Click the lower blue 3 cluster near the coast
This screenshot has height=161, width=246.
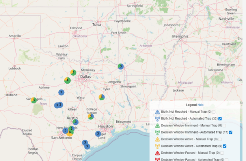click(87, 146)
